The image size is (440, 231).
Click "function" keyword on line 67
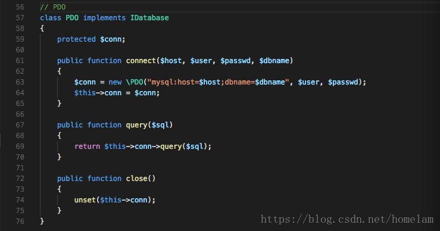[104, 125]
